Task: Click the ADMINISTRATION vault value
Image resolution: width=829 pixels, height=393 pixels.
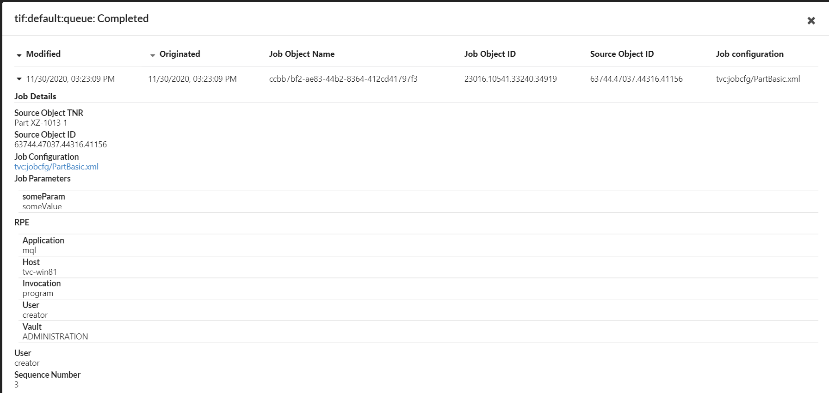Action: [55, 337]
